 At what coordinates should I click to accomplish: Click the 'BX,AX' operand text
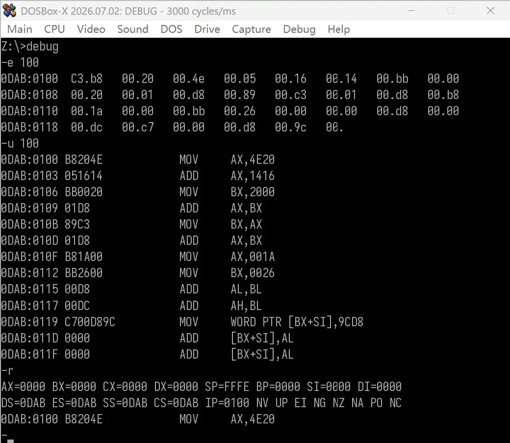[246, 225]
